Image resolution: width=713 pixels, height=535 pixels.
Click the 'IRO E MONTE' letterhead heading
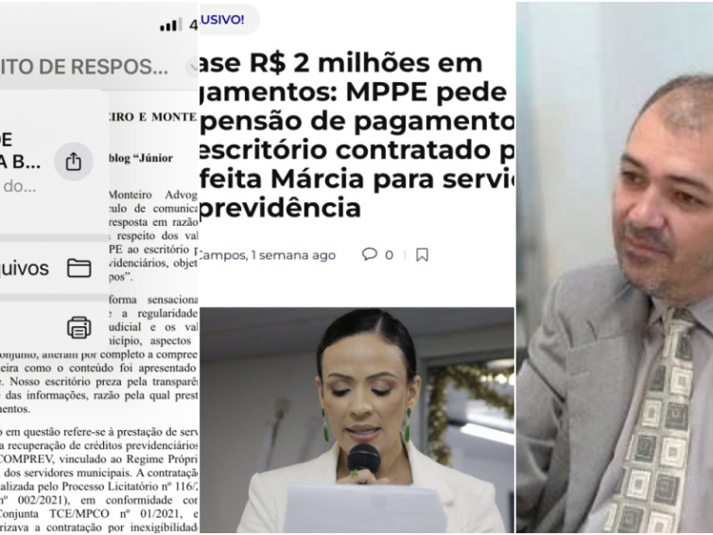coord(152,117)
